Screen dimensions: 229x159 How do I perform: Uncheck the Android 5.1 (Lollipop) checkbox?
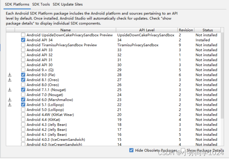click(x=23, y=104)
